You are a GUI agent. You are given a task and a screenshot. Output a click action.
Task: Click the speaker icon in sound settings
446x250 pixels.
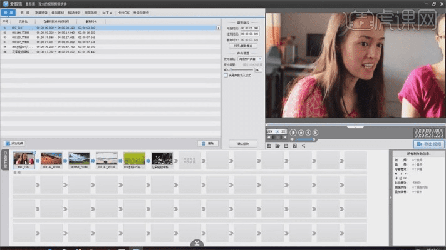tap(226, 69)
